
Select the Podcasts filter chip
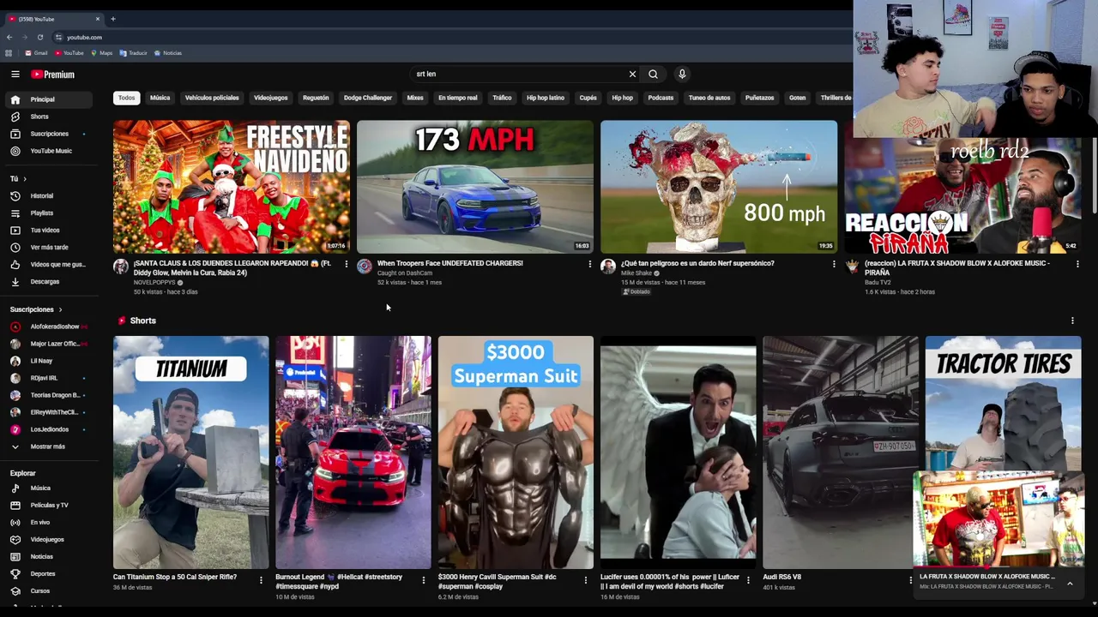[x=661, y=98]
